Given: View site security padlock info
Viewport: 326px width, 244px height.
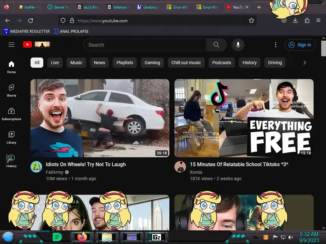Looking at the screenshot, I should click(x=72, y=21).
